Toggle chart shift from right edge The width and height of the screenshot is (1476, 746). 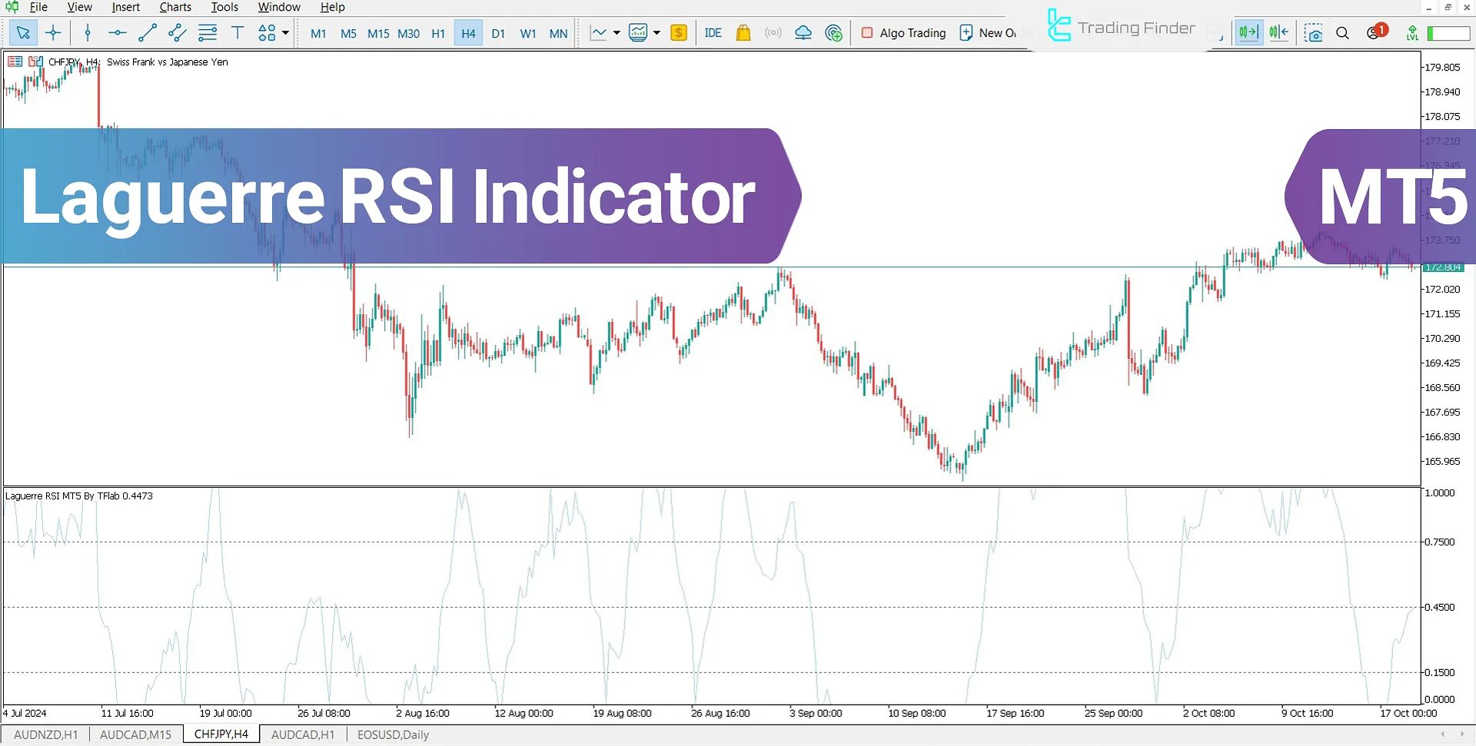click(1278, 33)
